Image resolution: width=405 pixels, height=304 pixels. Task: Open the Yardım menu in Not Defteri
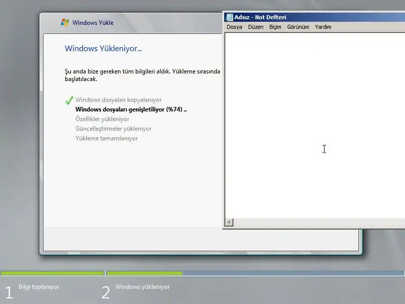pyautogui.click(x=323, y=27)
